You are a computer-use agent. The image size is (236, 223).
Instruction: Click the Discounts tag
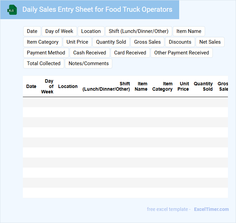tap(180, 42)
